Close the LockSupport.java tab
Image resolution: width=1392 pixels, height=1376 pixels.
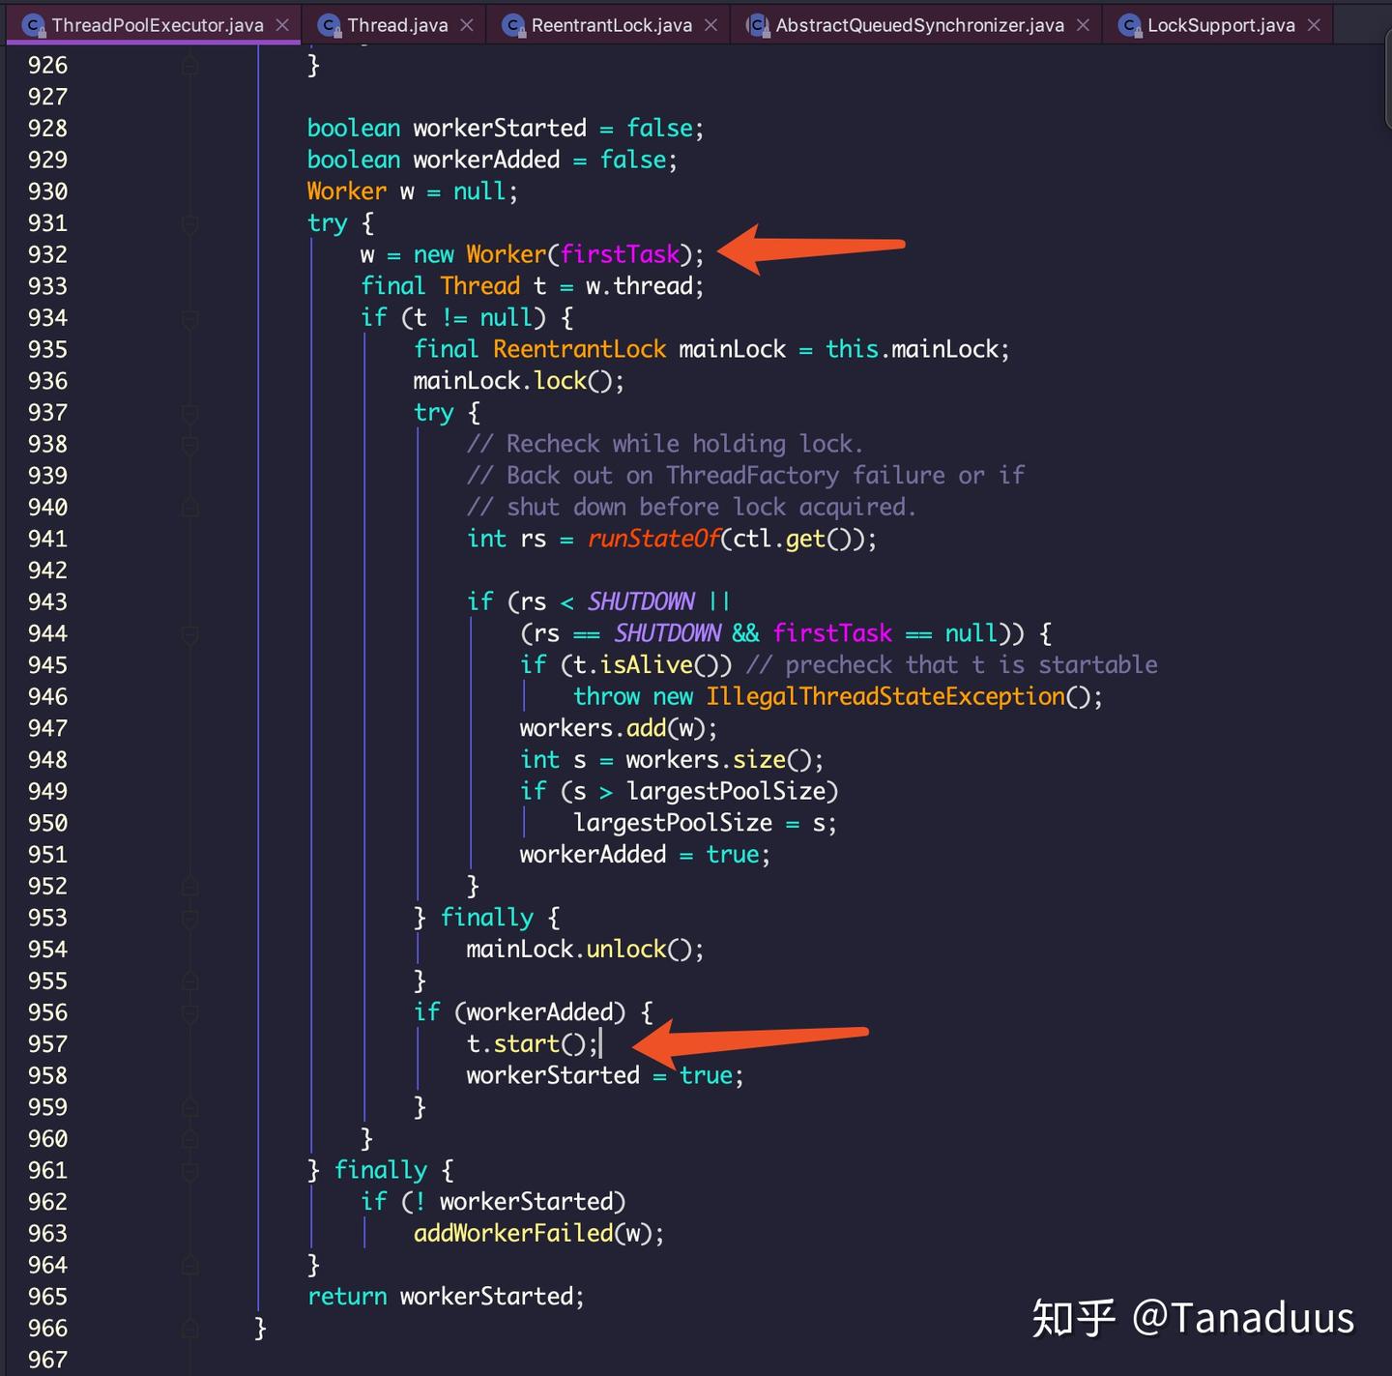click(1314, 25)
